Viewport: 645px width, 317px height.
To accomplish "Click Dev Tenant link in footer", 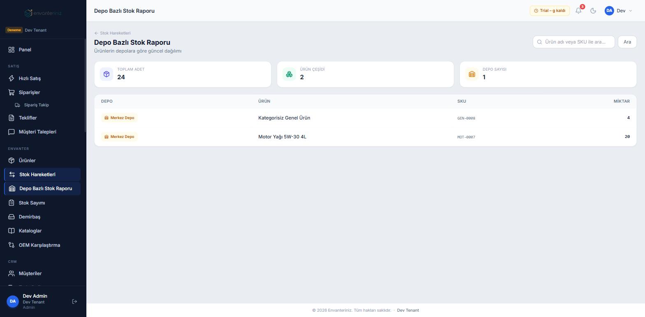I will (408, 310).
